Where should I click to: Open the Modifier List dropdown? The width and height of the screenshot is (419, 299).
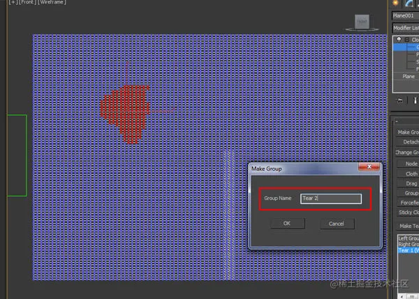pos(406,28)
